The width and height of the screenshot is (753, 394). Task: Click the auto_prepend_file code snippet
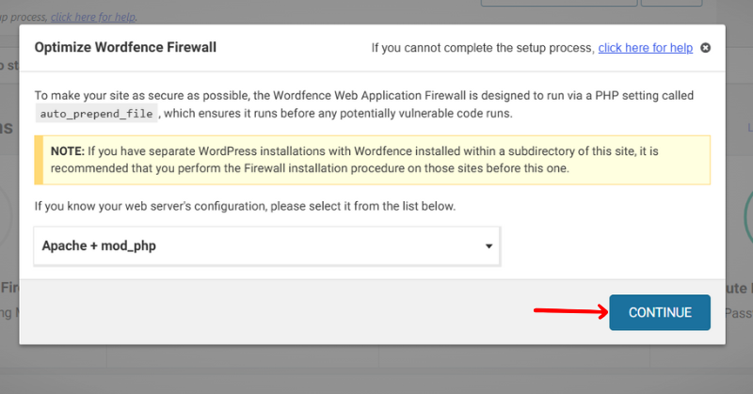click(97, 113)
